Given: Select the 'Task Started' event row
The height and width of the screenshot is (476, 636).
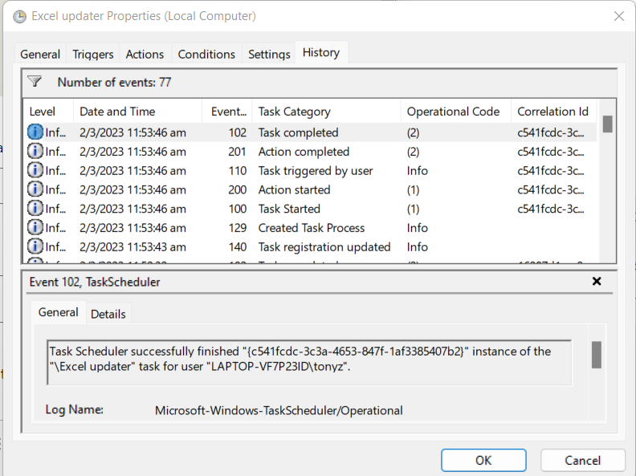Looking at the screenshot, I should 310,209.
